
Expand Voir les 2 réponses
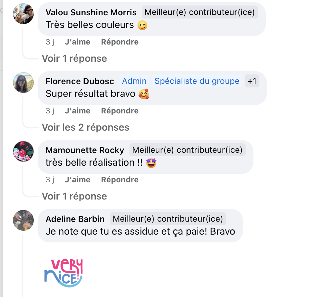click(x=85, y=127)
